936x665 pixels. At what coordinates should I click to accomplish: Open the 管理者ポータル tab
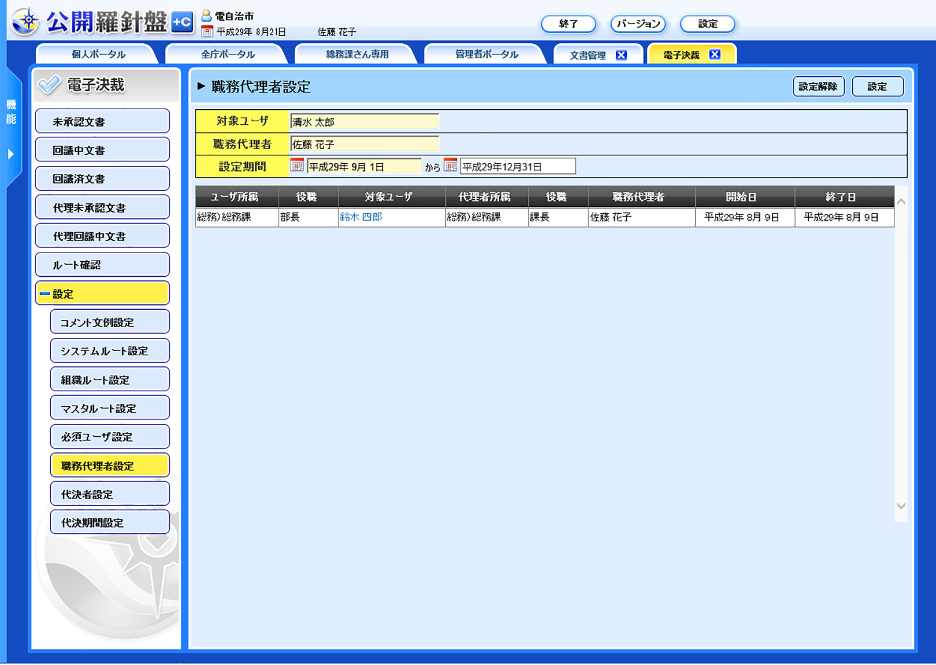point(486,54)
